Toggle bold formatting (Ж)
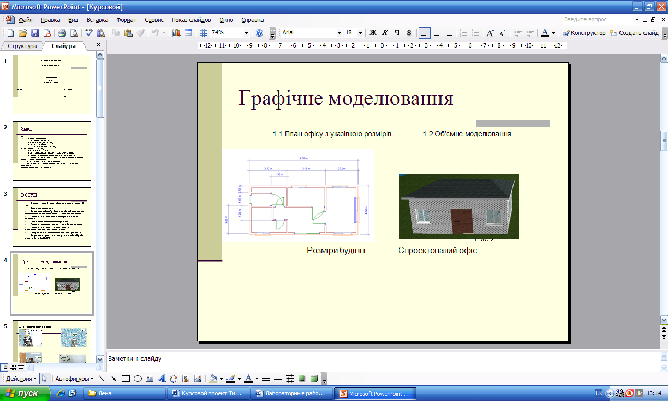This screenshot has height=401, width=668. point(373,33)
